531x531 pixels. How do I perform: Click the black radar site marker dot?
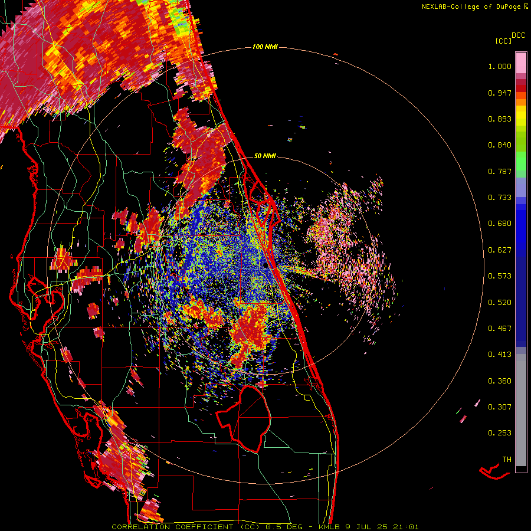[266, 267]
